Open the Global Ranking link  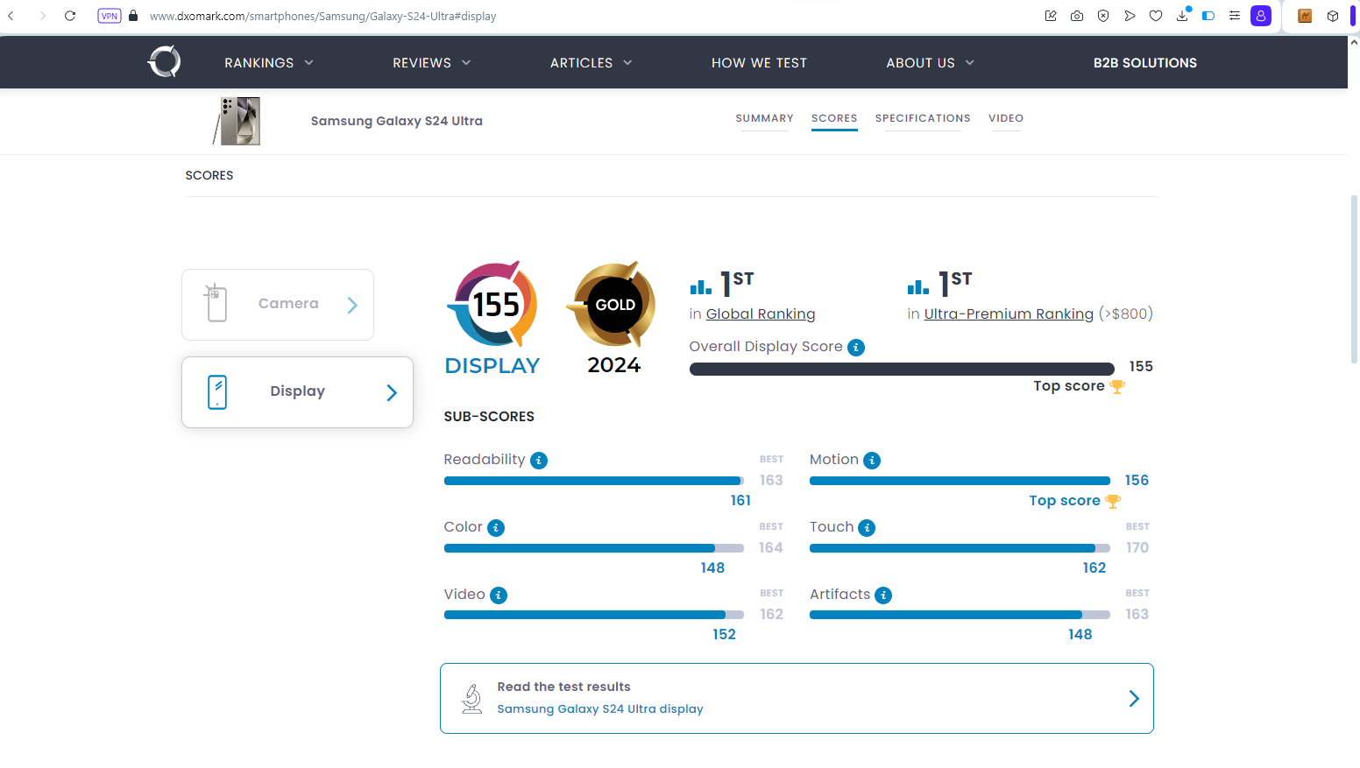pyautogui.click(x=761, y=314)
